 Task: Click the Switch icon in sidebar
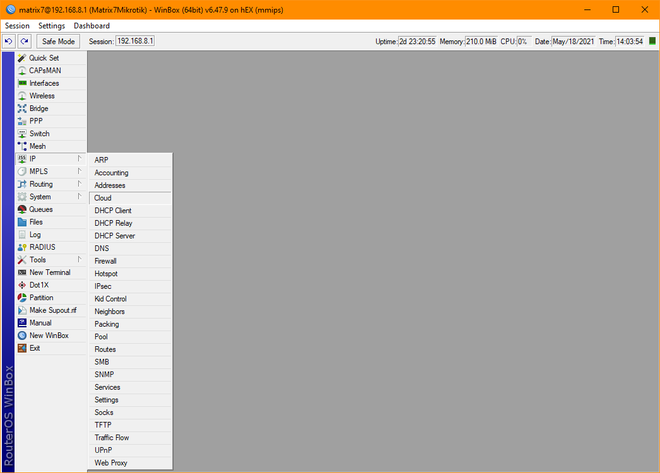tap(22, 134)
